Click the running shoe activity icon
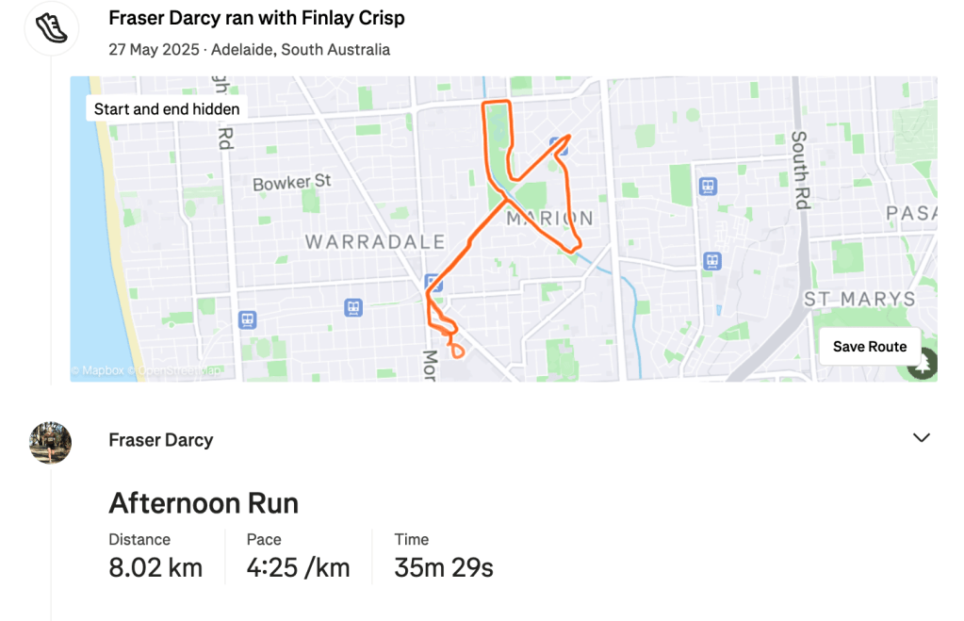Viewport: 964px width, 621px height. point(51,27)
